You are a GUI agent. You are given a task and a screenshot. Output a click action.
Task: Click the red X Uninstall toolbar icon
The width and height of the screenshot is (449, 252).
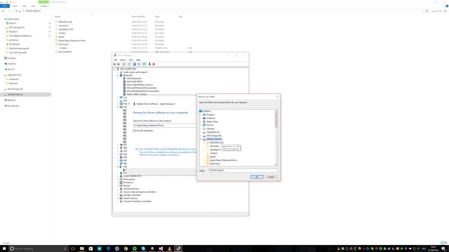coord(154,64)
